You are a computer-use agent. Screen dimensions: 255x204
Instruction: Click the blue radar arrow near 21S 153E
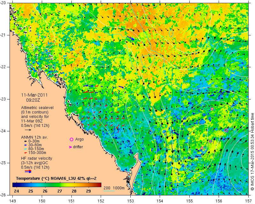(131, 38)
